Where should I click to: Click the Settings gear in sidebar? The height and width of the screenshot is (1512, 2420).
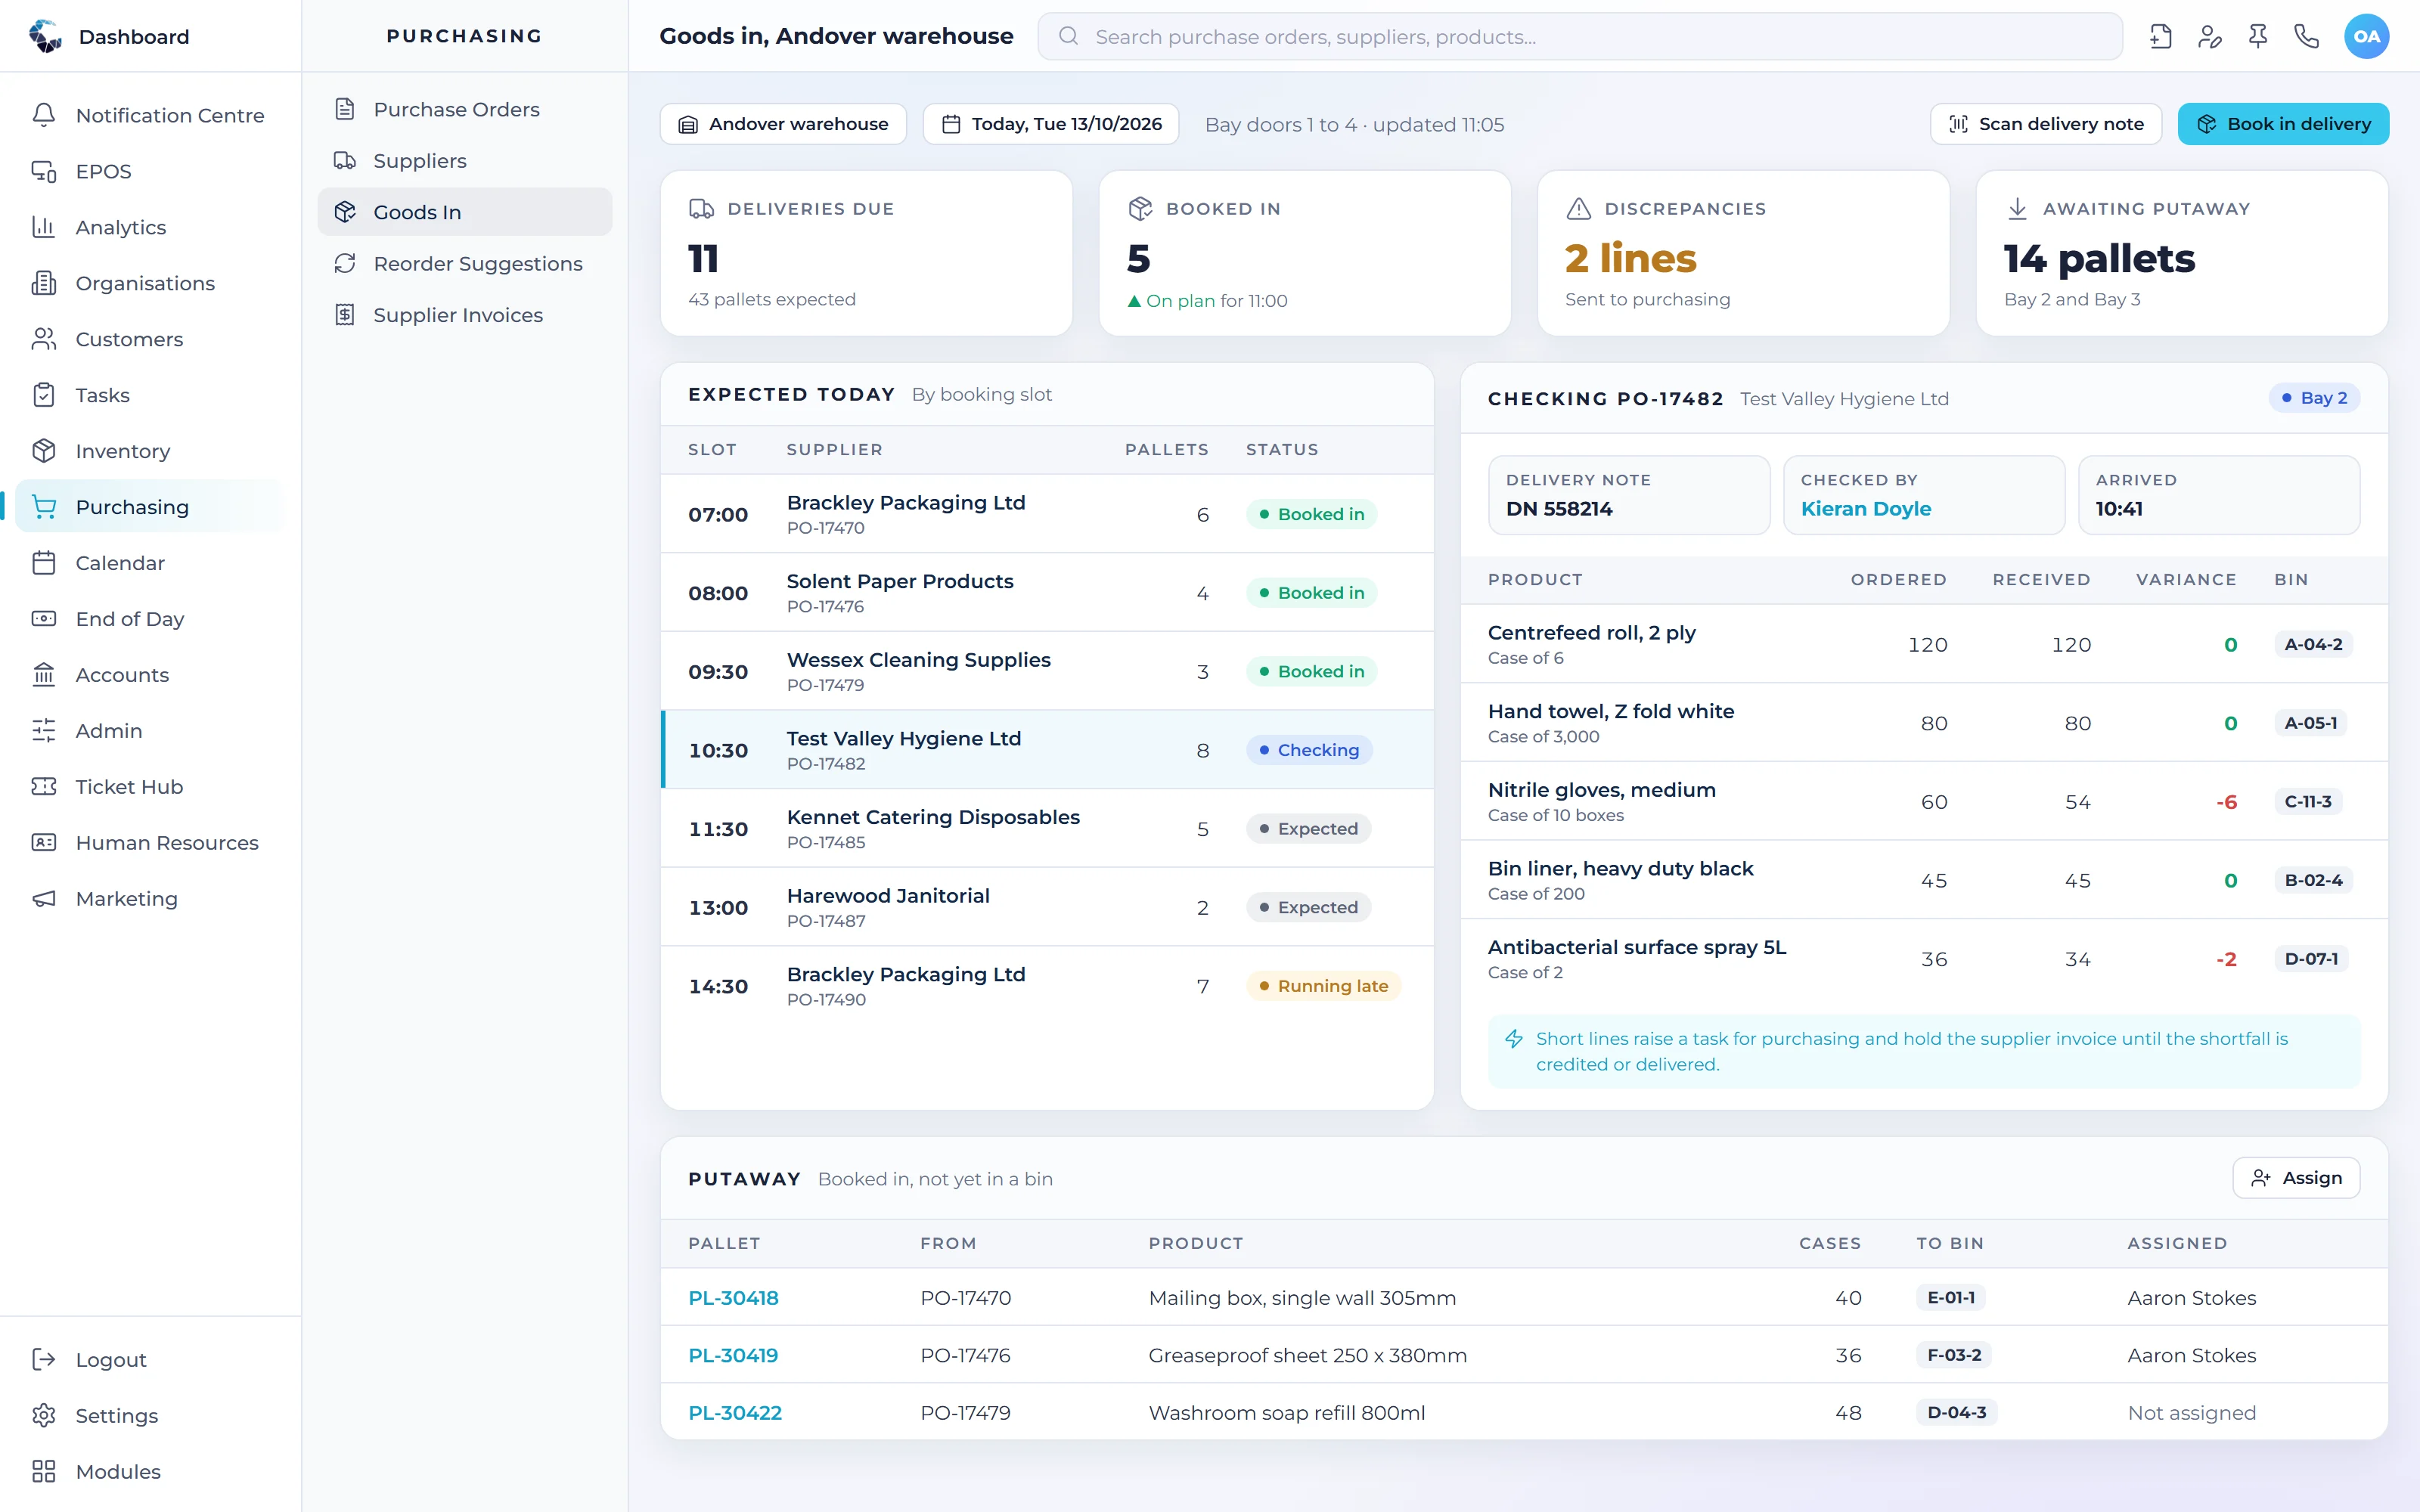click(x=44, y=1415)
